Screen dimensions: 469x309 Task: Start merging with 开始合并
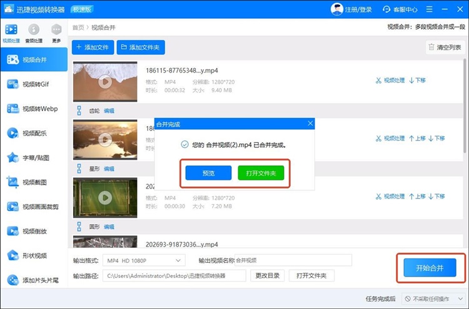tap(430, 268)
